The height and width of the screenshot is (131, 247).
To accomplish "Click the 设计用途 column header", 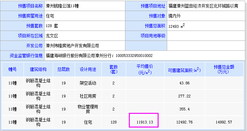I will (88, 69).
